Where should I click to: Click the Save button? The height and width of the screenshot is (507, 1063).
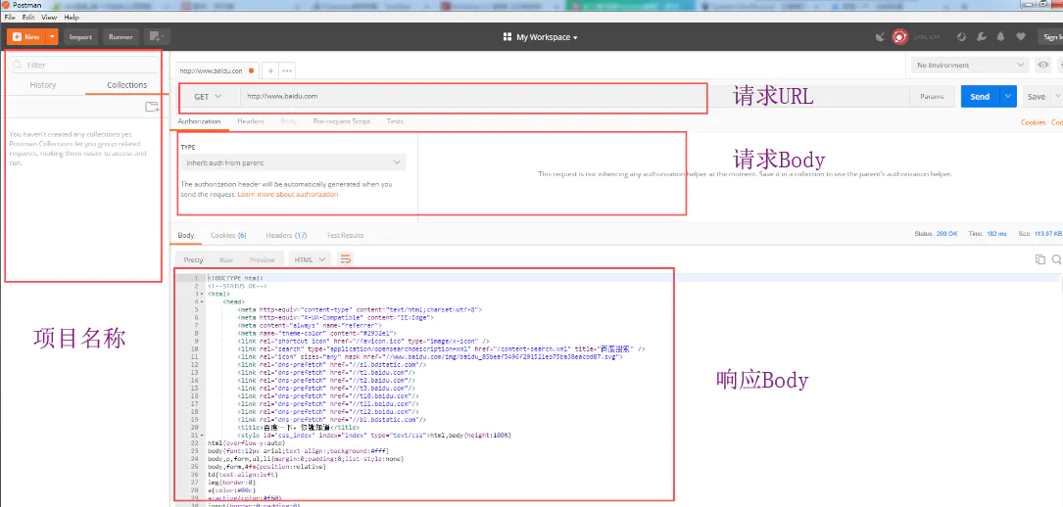pos(1036,97)
